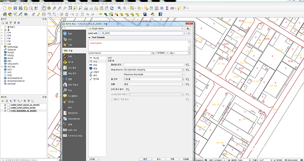
Task: Collapse the Text Sample section triangle
Action: pos(90,38)
